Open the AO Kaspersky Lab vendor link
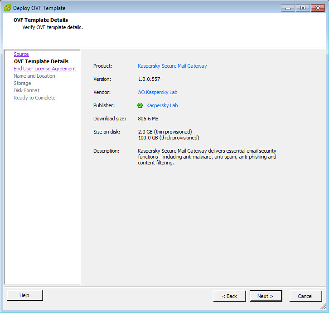 pyautogui.click(x=158, y=92)
